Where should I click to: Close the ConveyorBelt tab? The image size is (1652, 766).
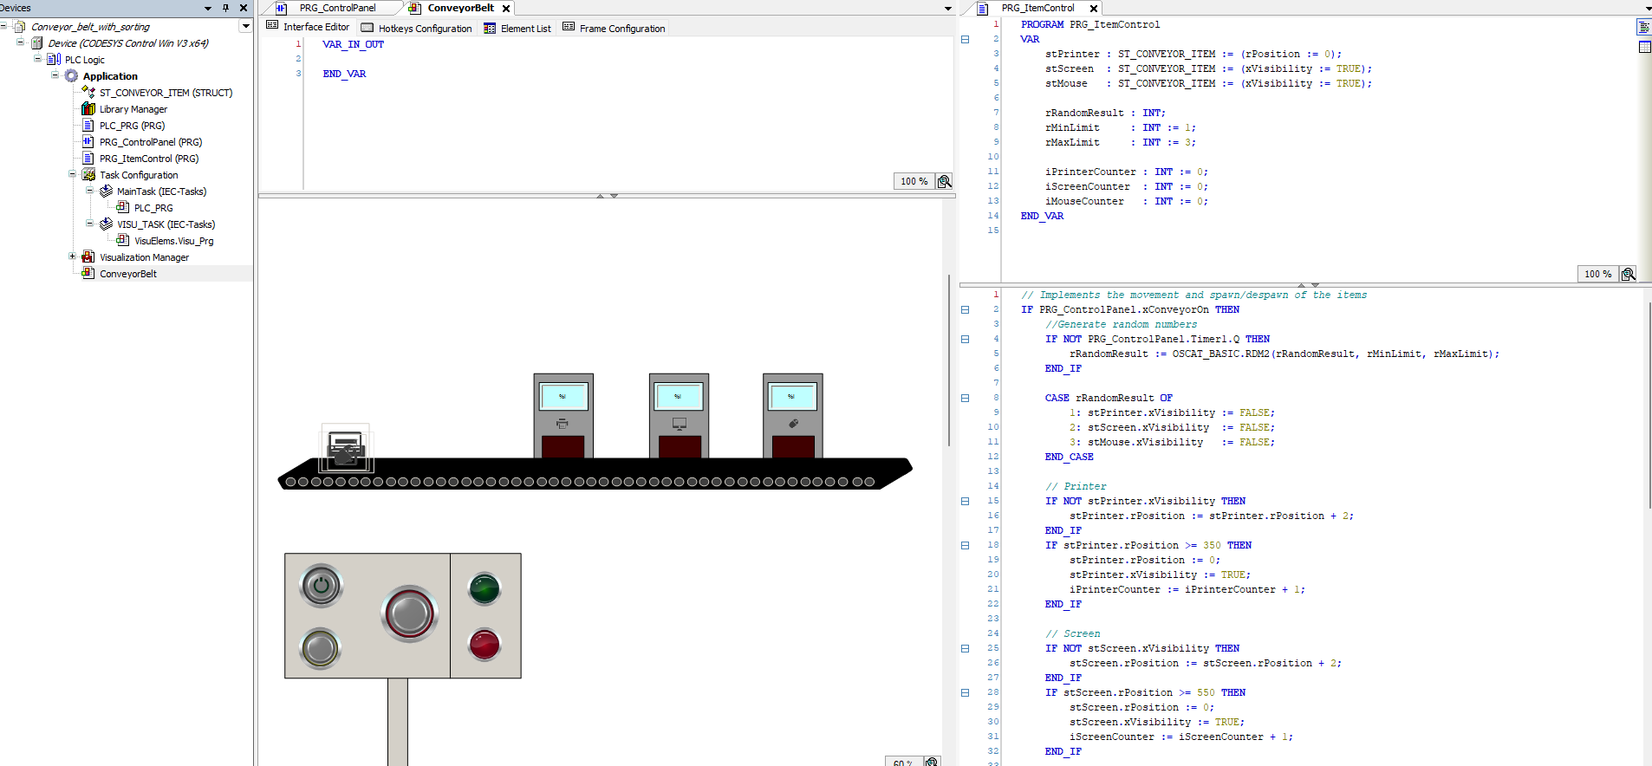(506, 9)
